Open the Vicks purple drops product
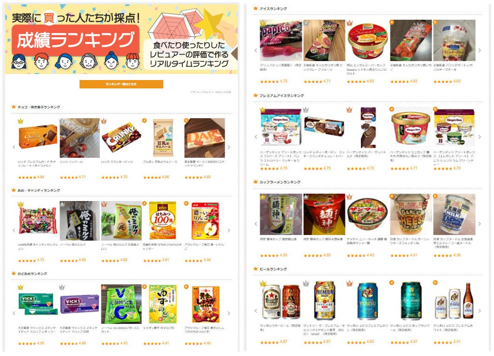This screenshot has width=494, height=356. 80,304
